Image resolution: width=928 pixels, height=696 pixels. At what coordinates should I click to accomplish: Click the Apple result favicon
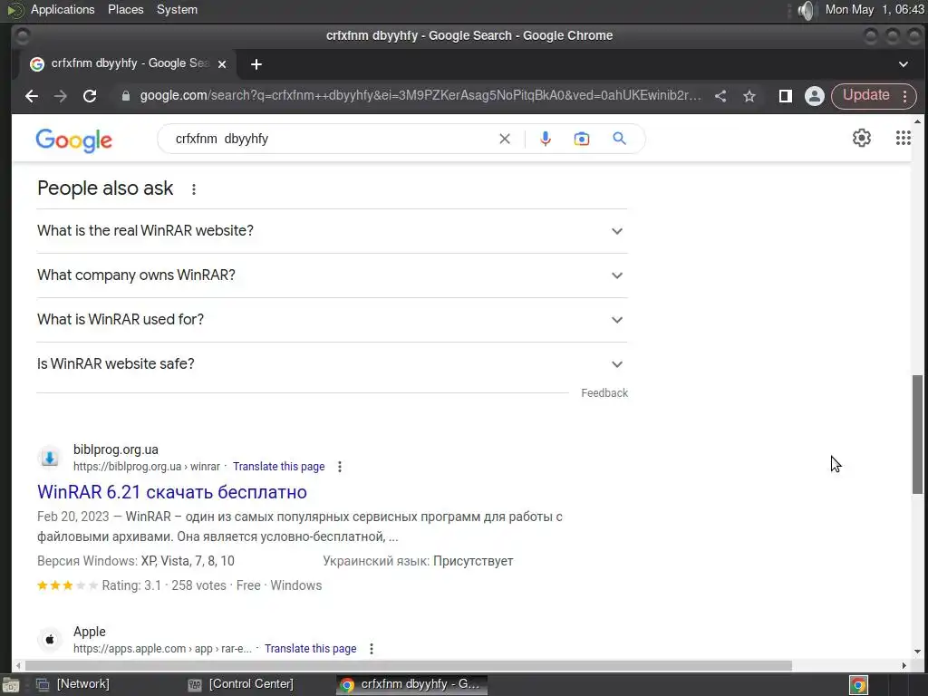pyautogui.click(x=50, y=639)
